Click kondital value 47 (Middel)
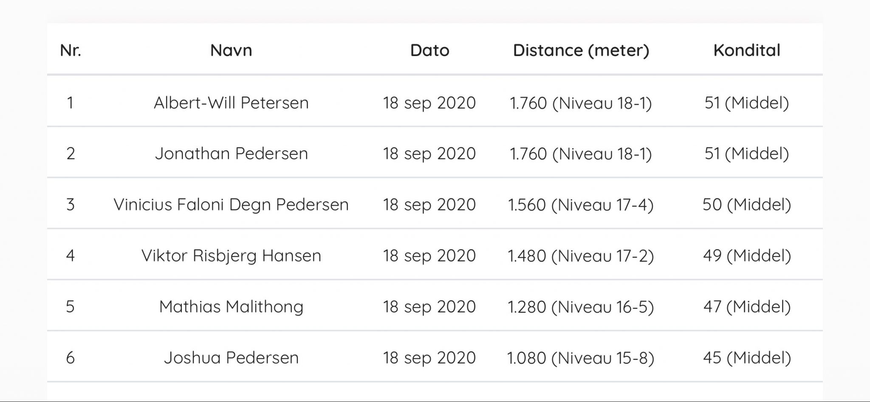This screenshot has height=402, width=870. (x=747, y=306)
